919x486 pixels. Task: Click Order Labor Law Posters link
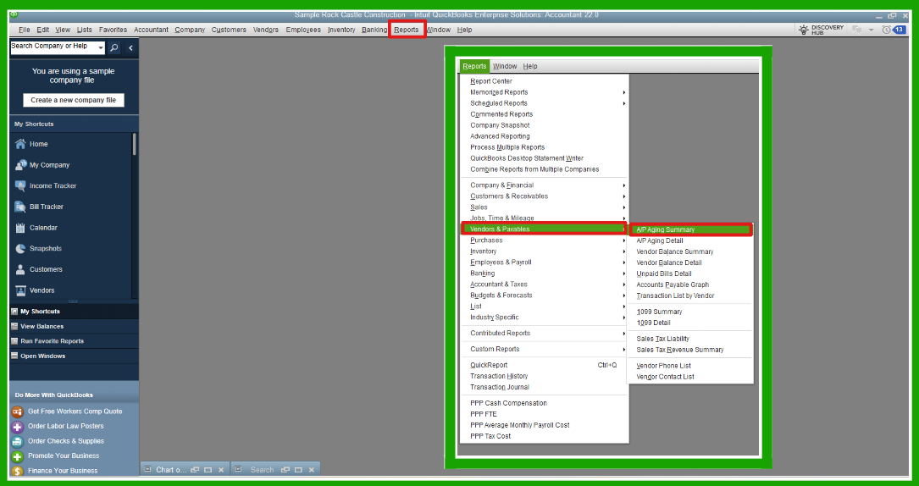[66, 426]
